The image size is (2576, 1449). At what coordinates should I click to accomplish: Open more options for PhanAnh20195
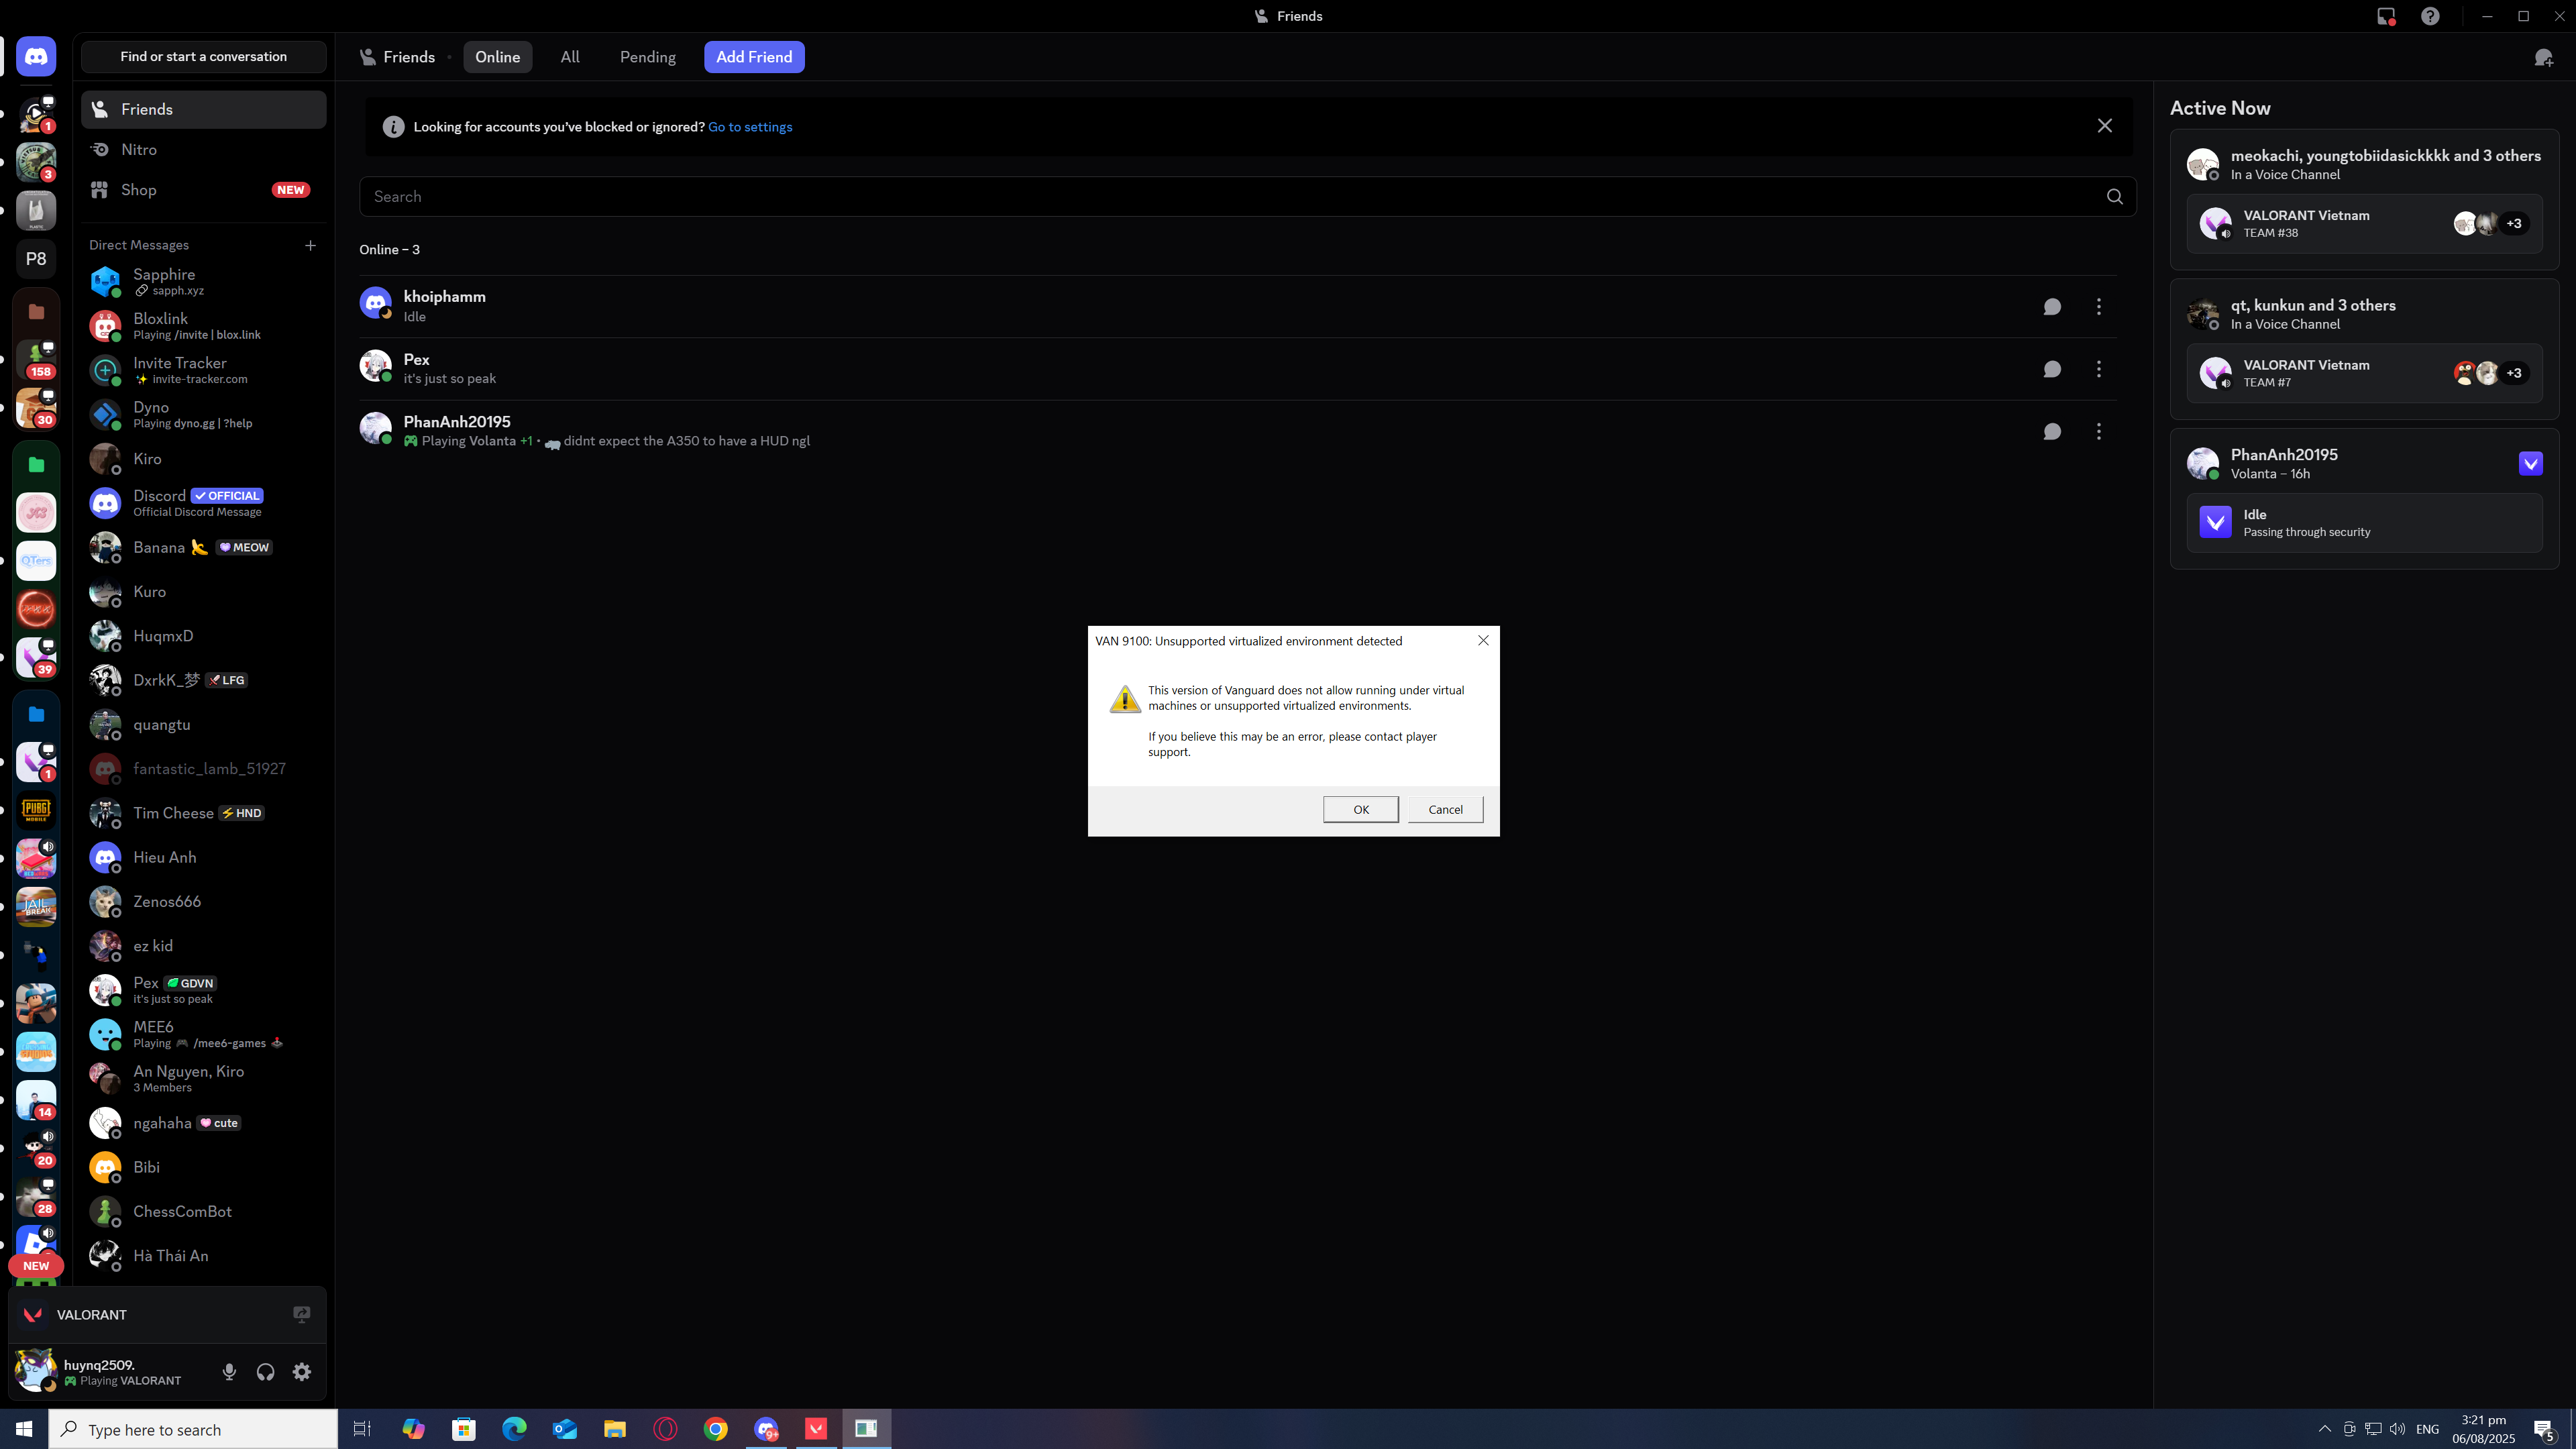click(2099, 431)
